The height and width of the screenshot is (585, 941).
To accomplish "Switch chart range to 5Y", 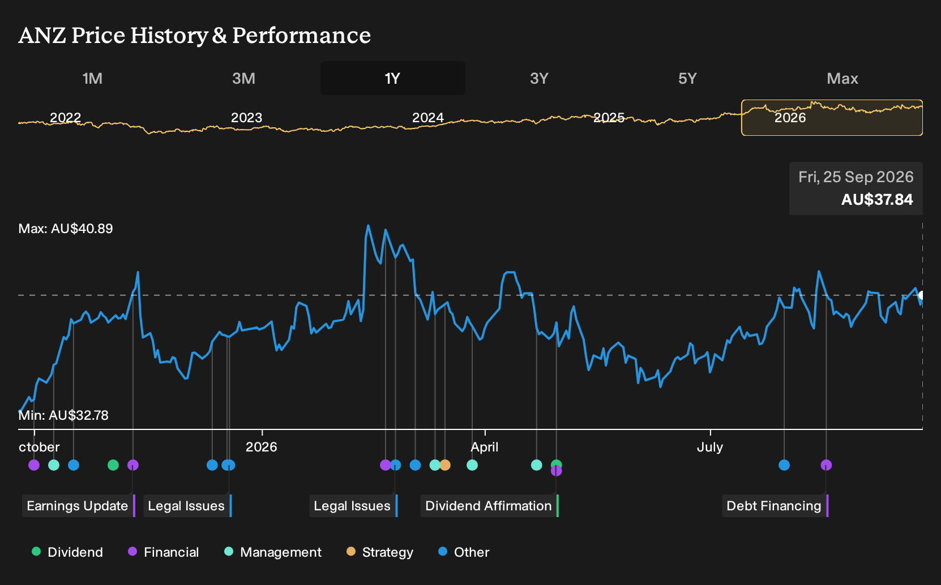I will click(x=687, y=78).
